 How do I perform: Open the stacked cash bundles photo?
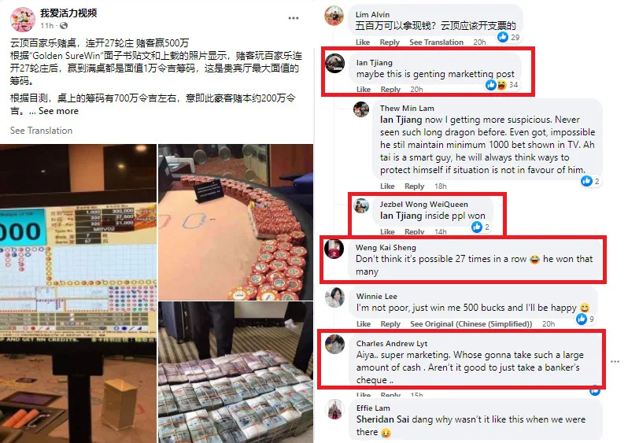coord(235,372)
